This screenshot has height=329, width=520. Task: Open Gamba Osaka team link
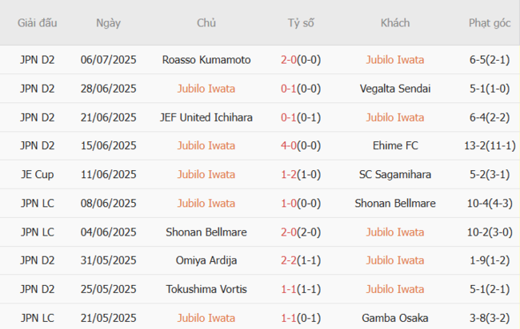coord(395,319)
